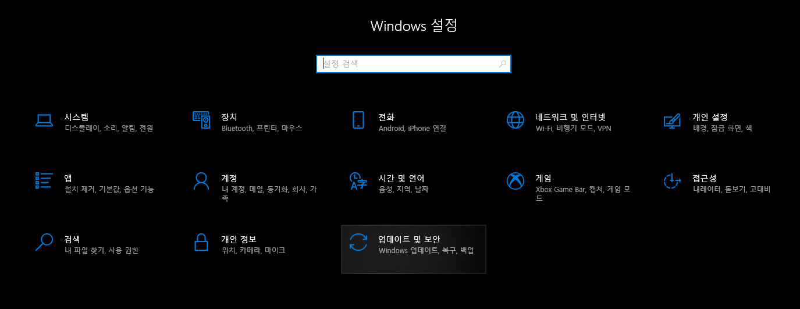
Task: Click the 게임 Xbox icon
Action: point(515,181)
